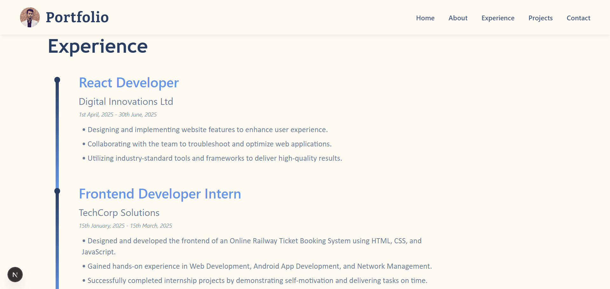Click the Portfolio site title
The height and width of the screenshot is (289, 610).
click(x=77, y=17)
